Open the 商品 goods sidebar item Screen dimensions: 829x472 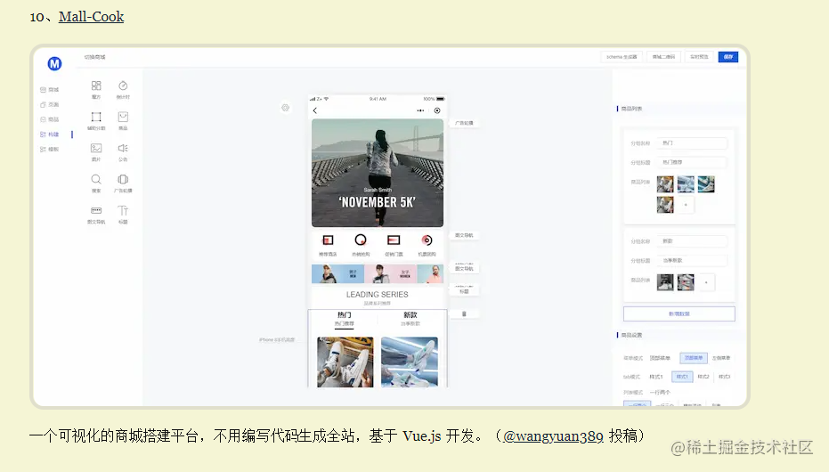point(50,119)
